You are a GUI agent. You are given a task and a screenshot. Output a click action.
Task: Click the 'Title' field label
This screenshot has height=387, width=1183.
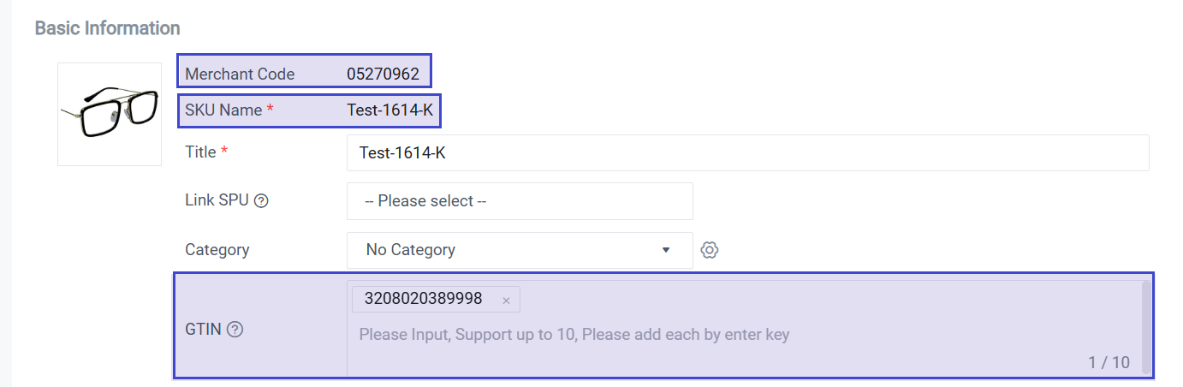[x=200, y=152]
